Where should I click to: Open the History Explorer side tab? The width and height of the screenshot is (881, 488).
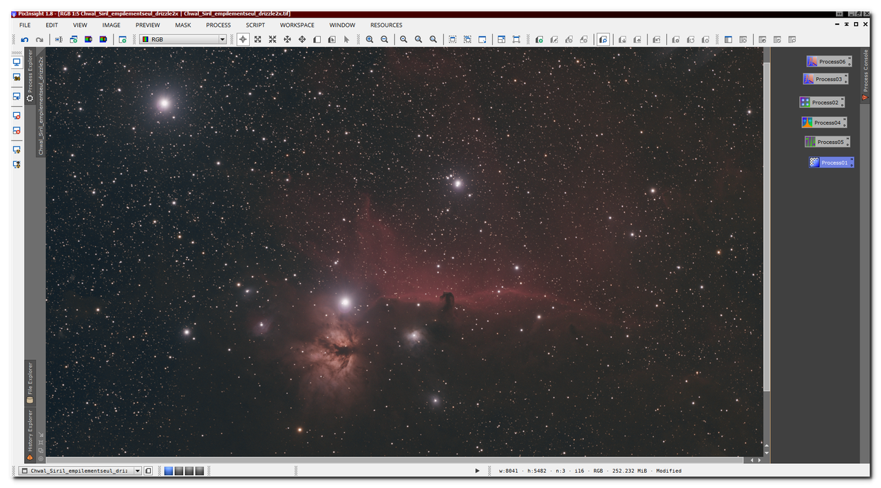pos(30,435)
